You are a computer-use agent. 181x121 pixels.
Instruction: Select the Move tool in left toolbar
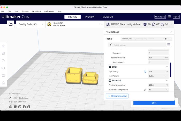click(3, 46)
